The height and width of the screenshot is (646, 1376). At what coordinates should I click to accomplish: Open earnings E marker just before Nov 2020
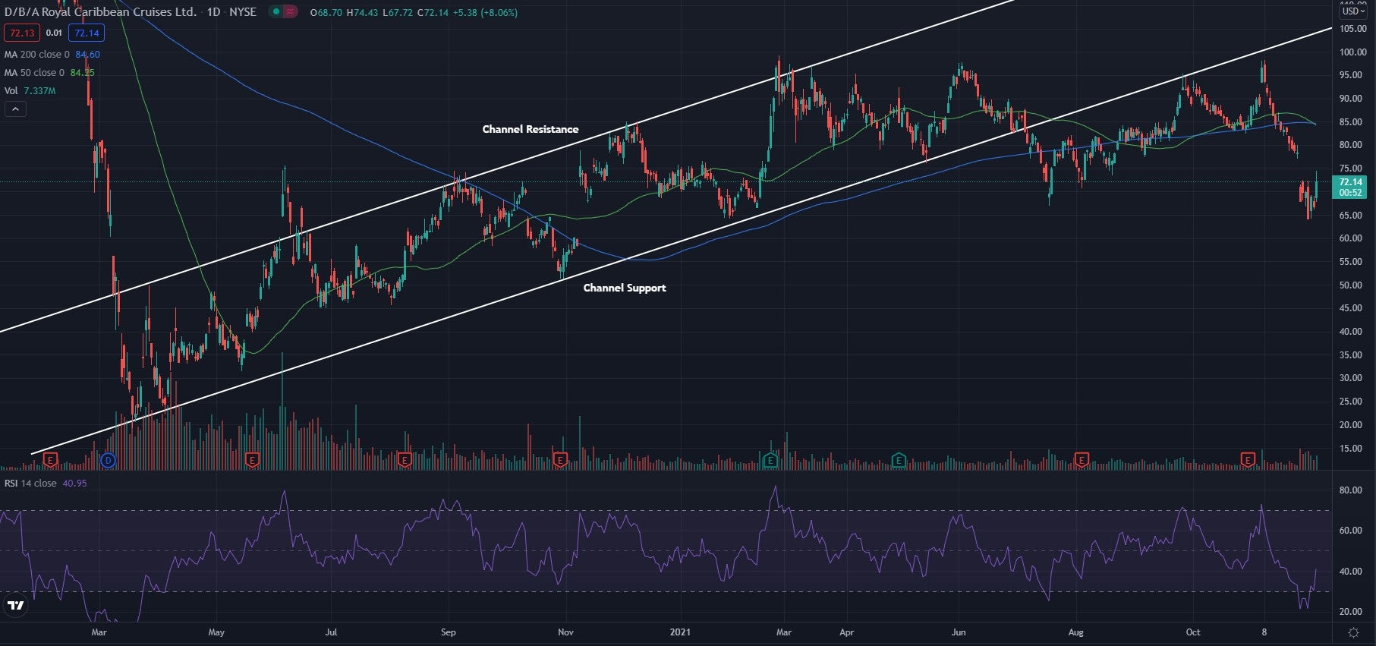(560, 460)
